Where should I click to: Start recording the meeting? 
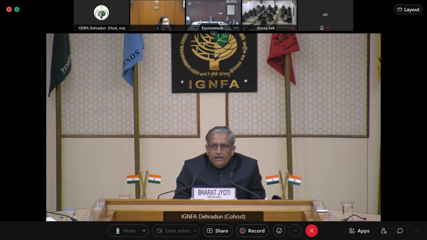point(252,231)
